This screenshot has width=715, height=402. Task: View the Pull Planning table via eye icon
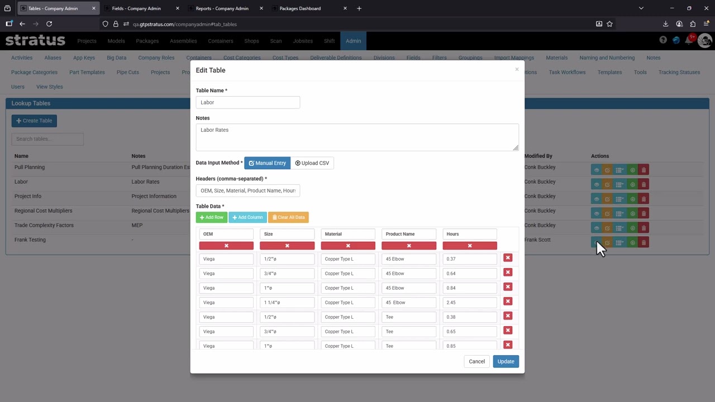pyautogui.click(x=597, y=170)
